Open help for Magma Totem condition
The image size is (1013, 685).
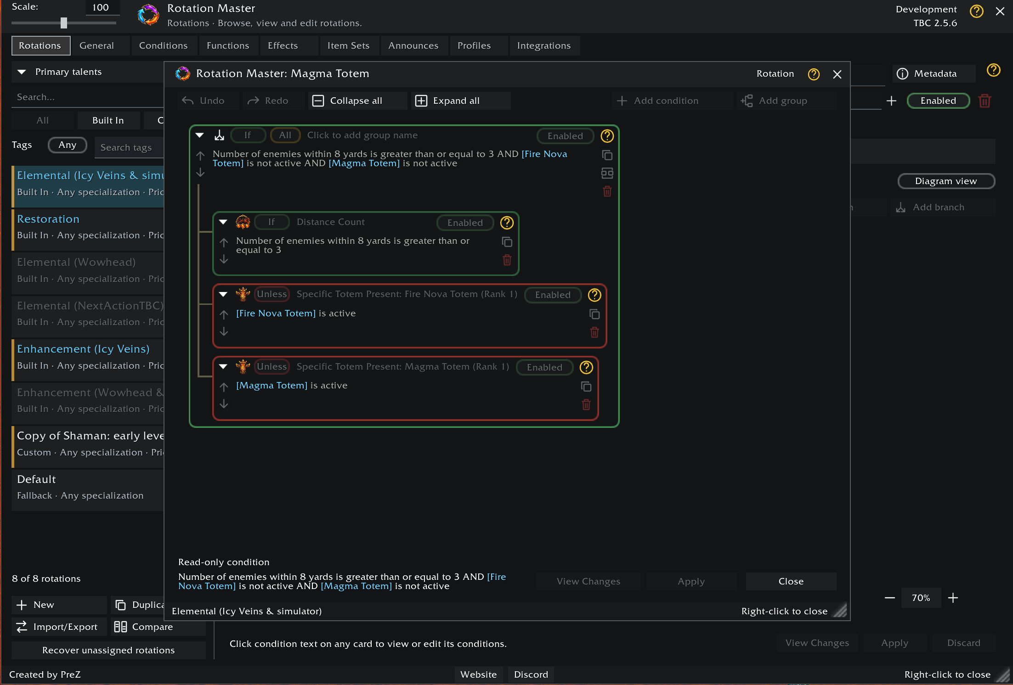tap(586, 367)
